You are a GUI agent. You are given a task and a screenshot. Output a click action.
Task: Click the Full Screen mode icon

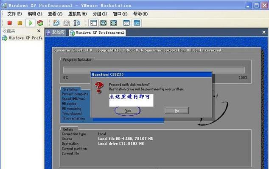click(x=113, y=23)
